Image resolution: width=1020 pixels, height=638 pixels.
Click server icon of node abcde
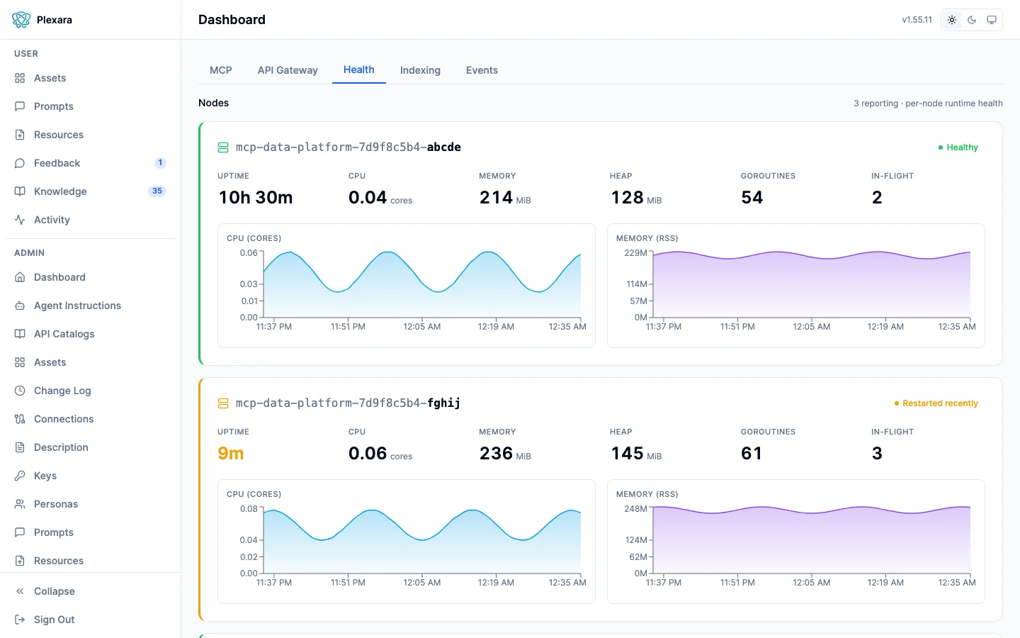click(x=223, y=147)
